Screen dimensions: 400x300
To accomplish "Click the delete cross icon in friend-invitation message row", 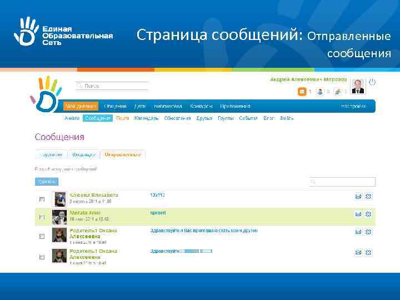I will [368, 232].
